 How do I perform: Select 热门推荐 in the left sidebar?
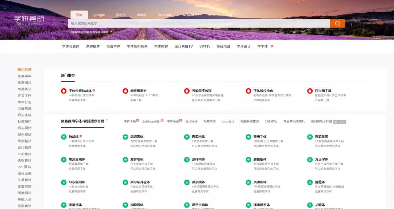(24, 69)
